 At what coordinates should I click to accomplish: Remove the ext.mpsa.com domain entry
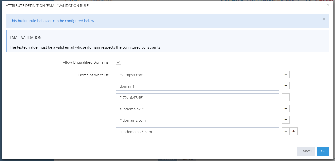coord(286,75)
